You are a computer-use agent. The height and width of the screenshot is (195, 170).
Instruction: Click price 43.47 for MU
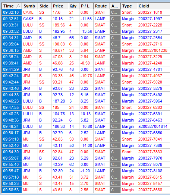click(x=57, y=184)
